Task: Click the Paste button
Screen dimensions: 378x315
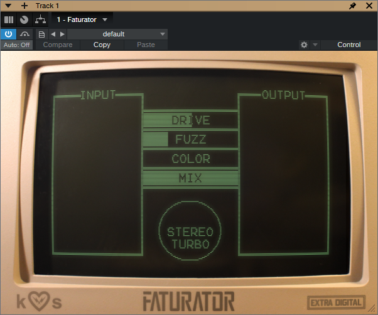Action: click(x=146, y=45)
